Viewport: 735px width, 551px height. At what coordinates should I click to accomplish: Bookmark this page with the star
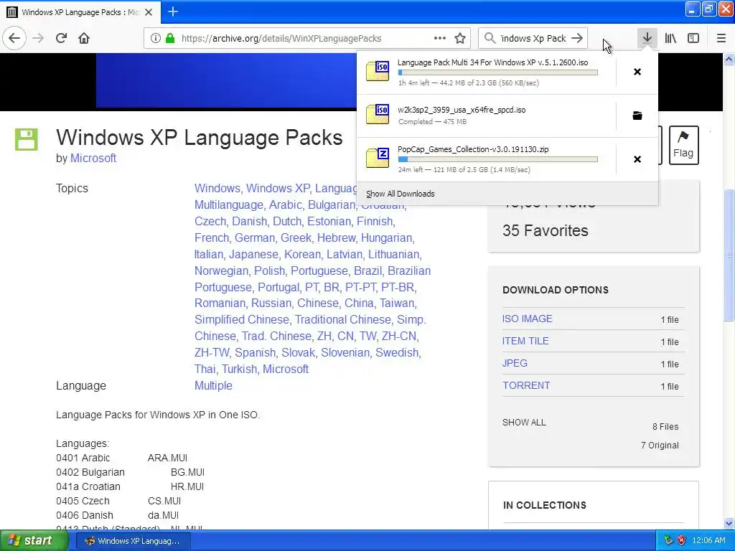coord(460,39)
